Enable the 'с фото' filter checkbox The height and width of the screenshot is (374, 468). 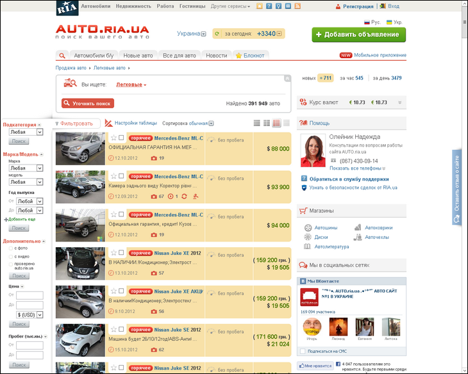[11, 248]
